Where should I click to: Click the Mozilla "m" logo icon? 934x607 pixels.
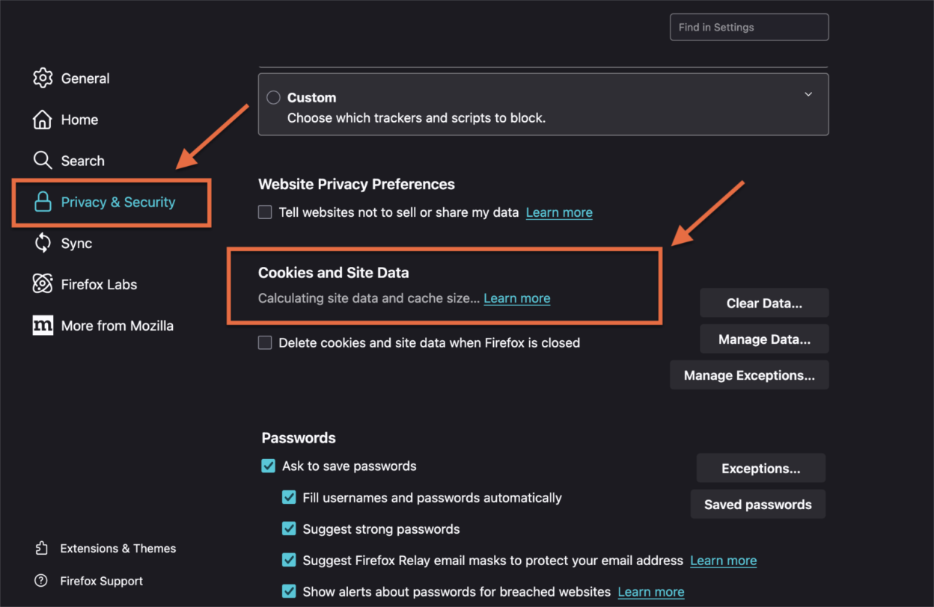(43, 325)
